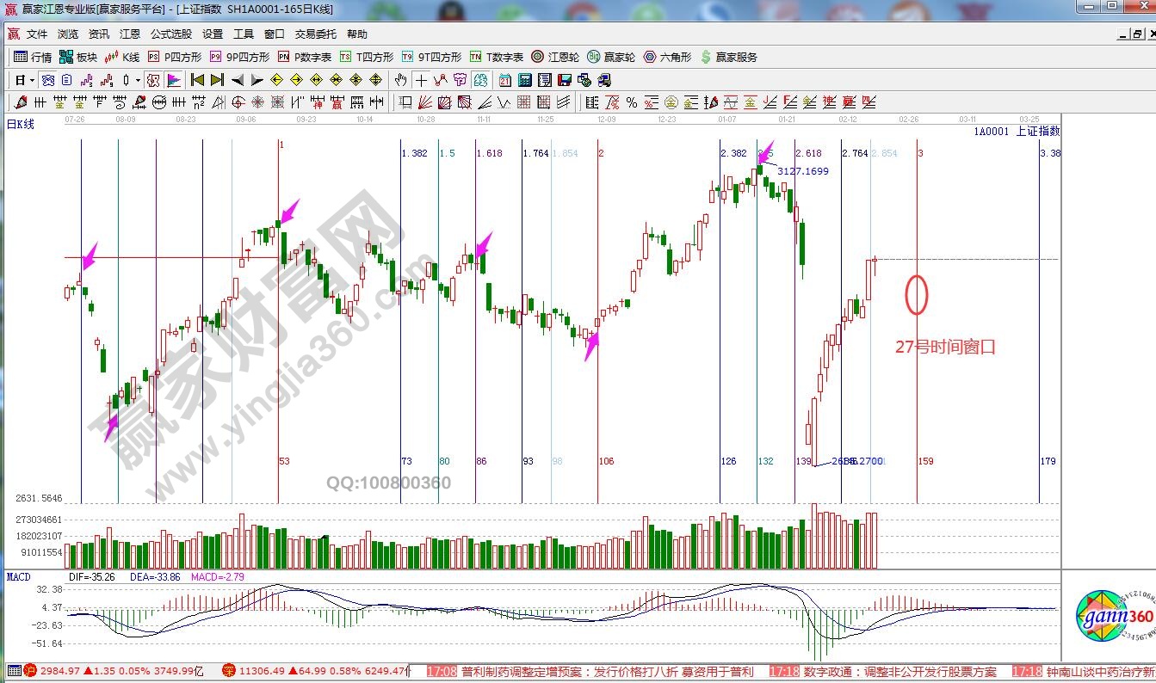Click the floppy-disk save icon
Viewport: 1156px width, 683px height.
pos(565,80)
